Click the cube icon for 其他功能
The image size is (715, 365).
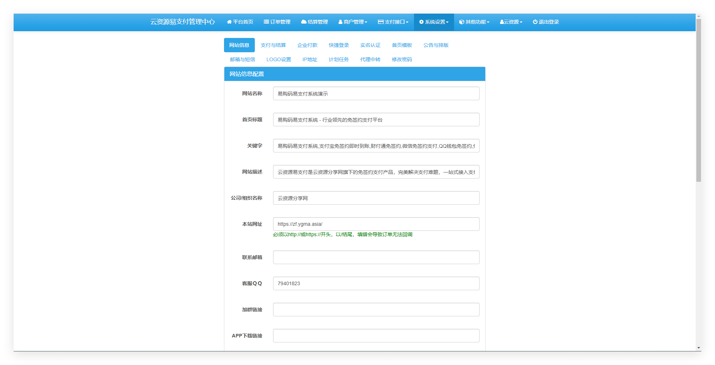[x=462, y=22]
